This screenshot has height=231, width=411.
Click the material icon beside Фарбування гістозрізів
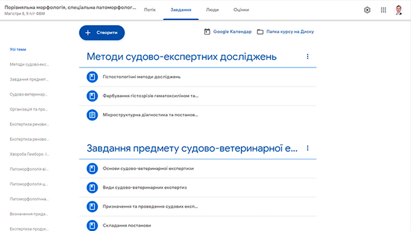point(92,96)
